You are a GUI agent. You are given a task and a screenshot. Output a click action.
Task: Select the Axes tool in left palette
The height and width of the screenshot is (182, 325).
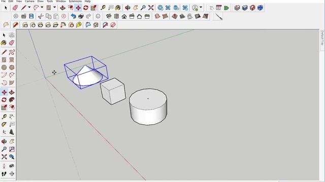tap(4, 132)
